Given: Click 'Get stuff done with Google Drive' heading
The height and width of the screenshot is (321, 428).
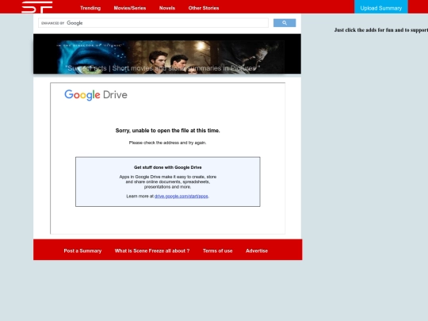Looking at the screenshot, I should tap(167, 167).
